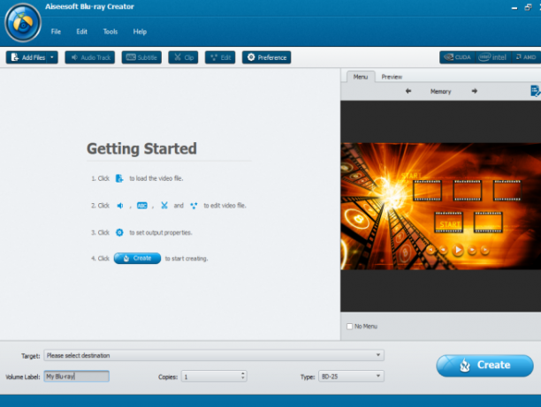Screen dimensions: 541x407
Task: Click the play button in menu preview
Action: (458, 250)
